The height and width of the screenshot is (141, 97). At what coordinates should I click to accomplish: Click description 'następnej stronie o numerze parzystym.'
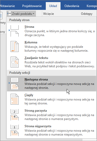51,119
